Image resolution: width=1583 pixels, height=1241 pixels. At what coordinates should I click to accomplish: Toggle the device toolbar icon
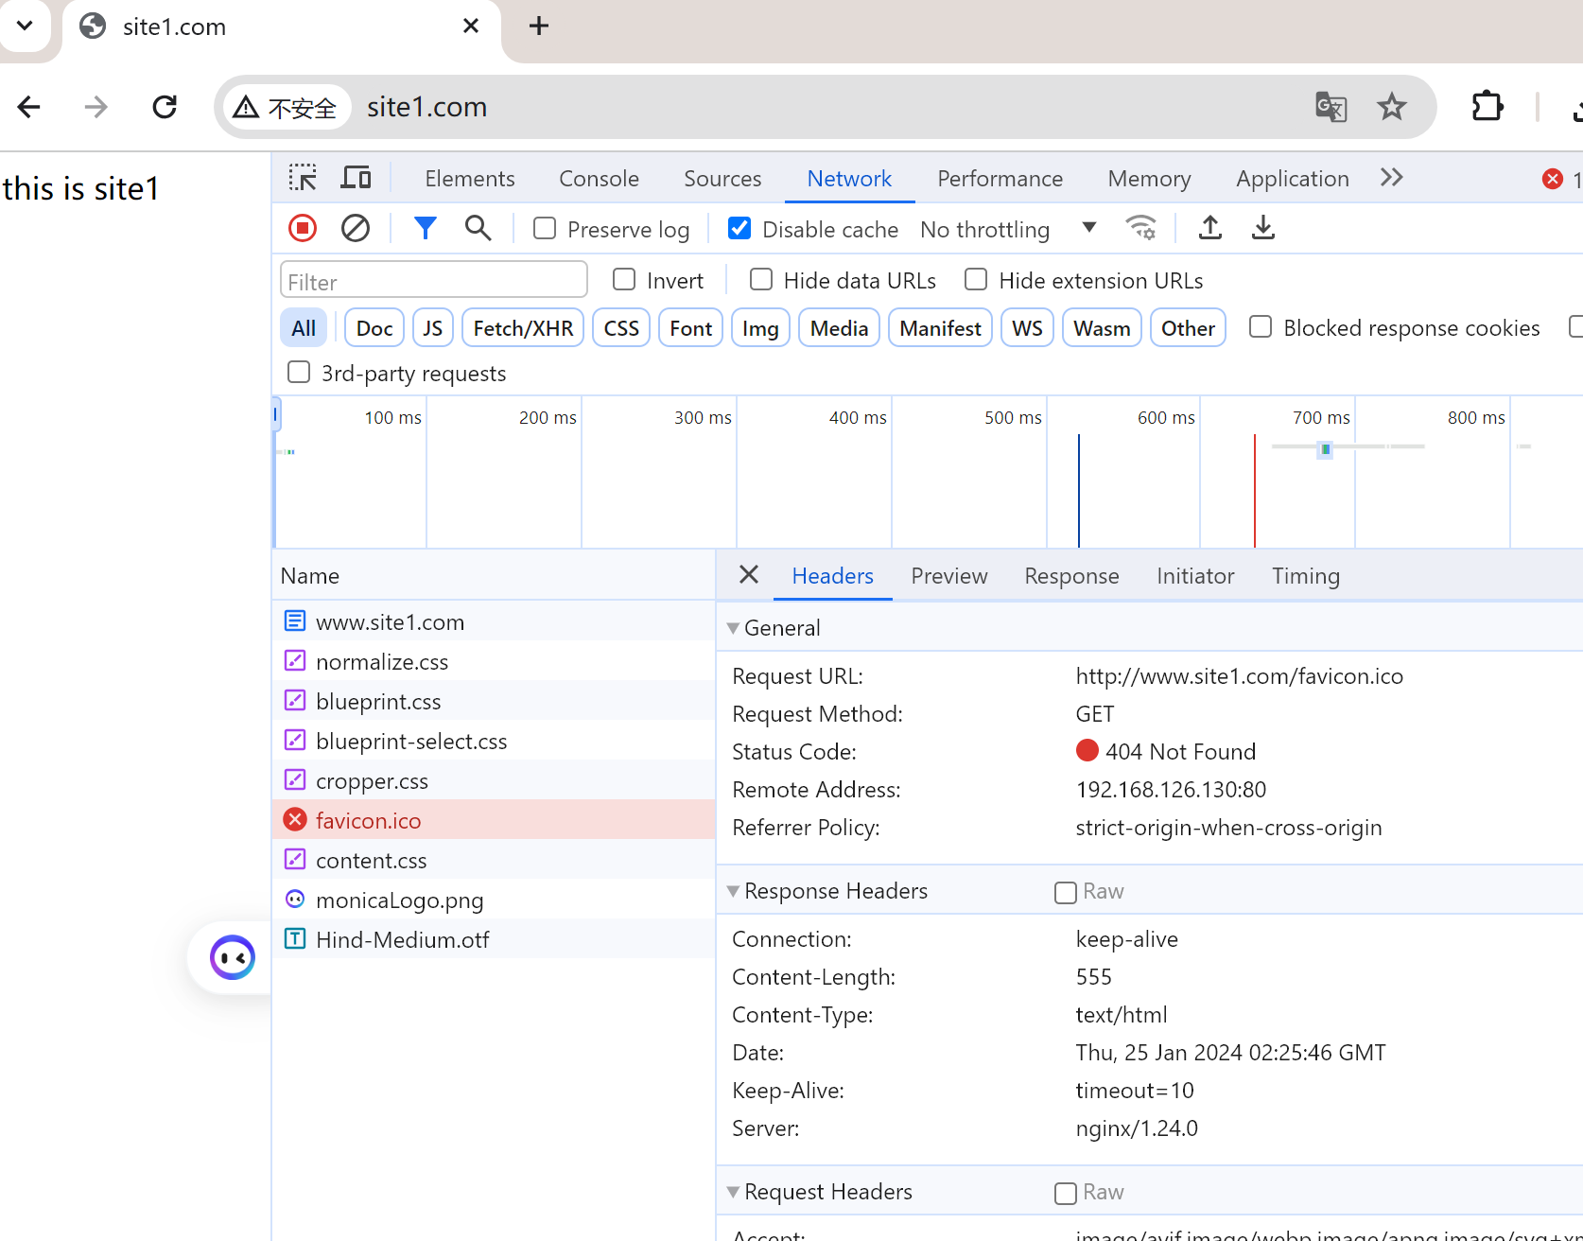[x=357, y=178]
